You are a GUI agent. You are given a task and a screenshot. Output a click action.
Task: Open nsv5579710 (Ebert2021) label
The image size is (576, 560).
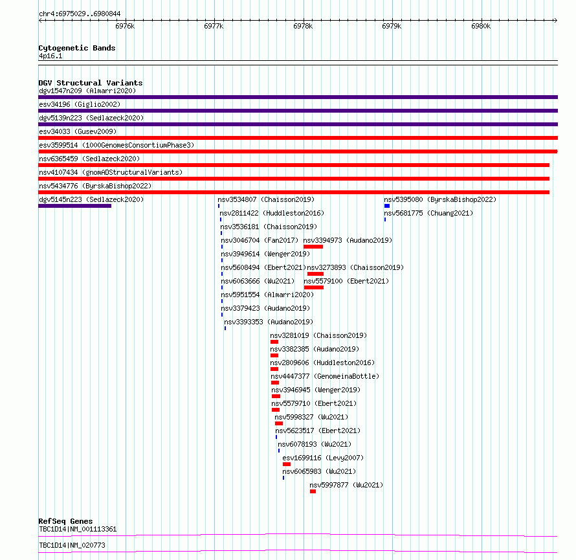[x=314, y=403]
